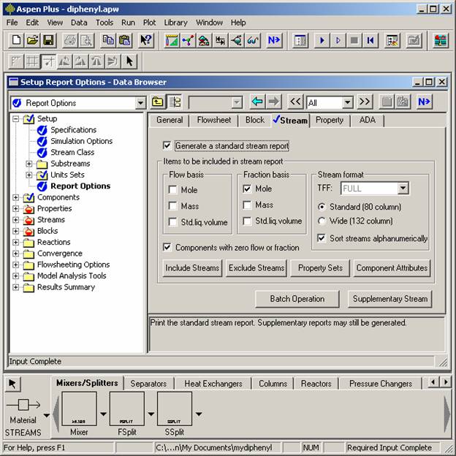Click the Include Streams button

click(192, 268)
